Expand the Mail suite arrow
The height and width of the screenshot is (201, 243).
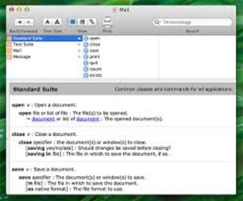[79, 51]
